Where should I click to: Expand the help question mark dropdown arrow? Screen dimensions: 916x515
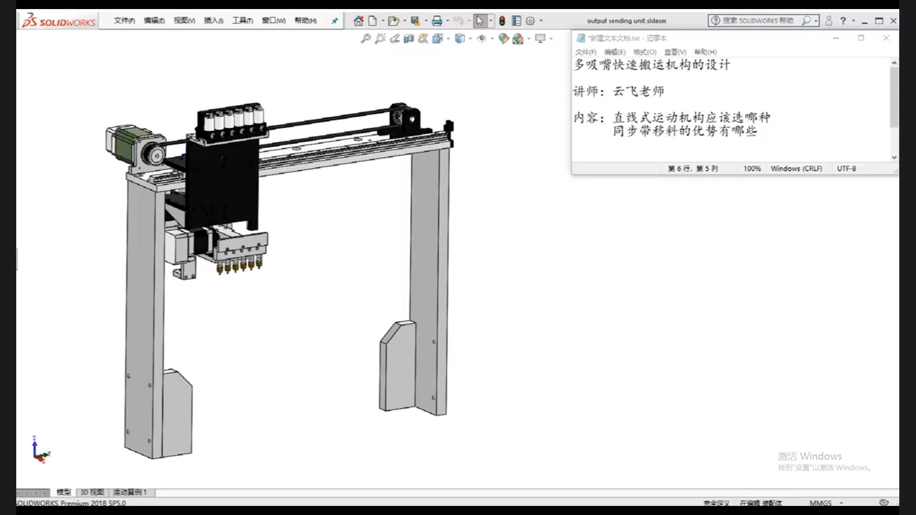[854, 21]
